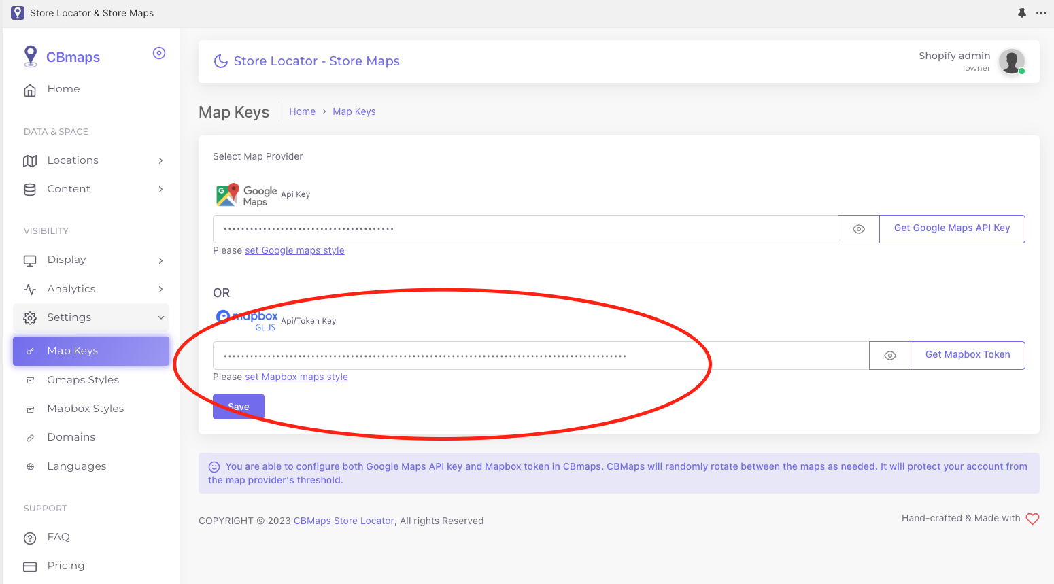
Task: Click Map Keys breadcrumb link
Action: tap(354, 111)
